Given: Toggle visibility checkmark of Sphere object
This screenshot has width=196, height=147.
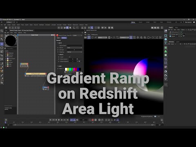Looking at the screenshot, I should tap(182, 36).
